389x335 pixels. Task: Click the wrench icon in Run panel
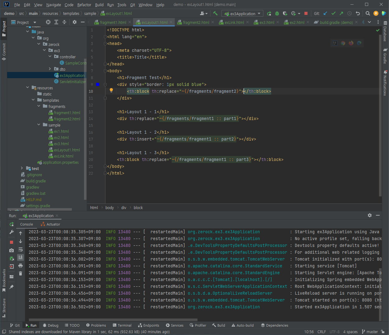point(12,232)
